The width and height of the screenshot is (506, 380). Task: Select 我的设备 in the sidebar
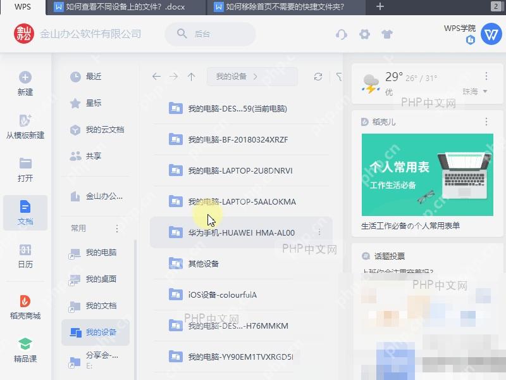pos(96,332)
